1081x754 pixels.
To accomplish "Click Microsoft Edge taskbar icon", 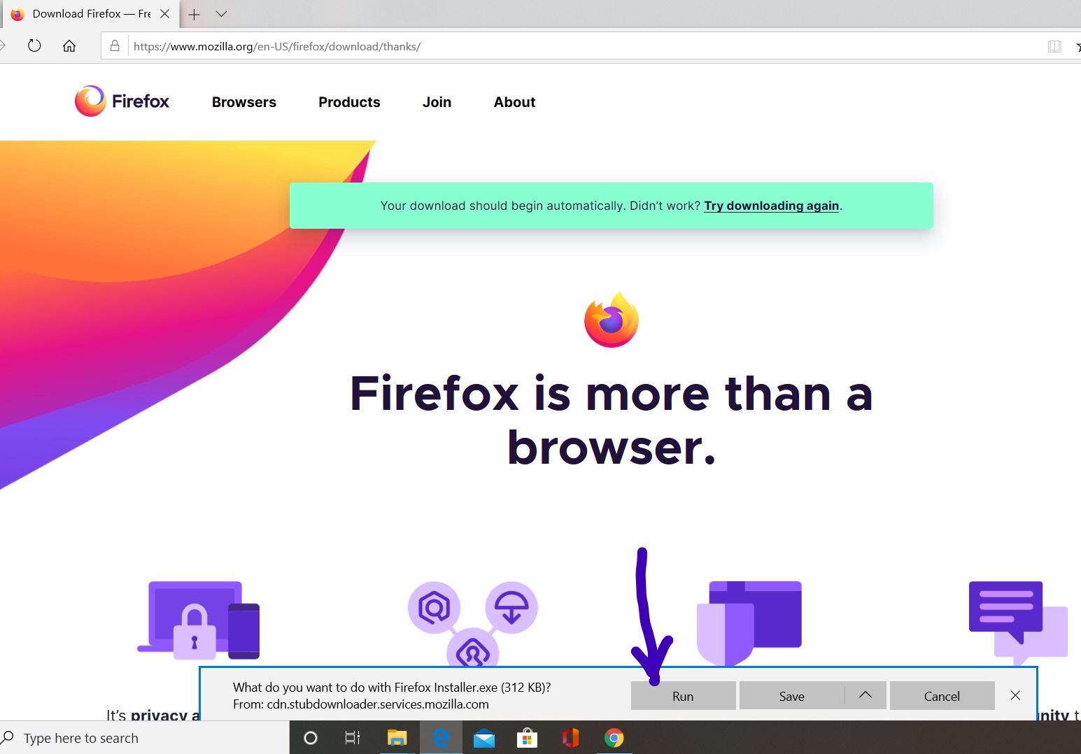I will pos(441,738).
